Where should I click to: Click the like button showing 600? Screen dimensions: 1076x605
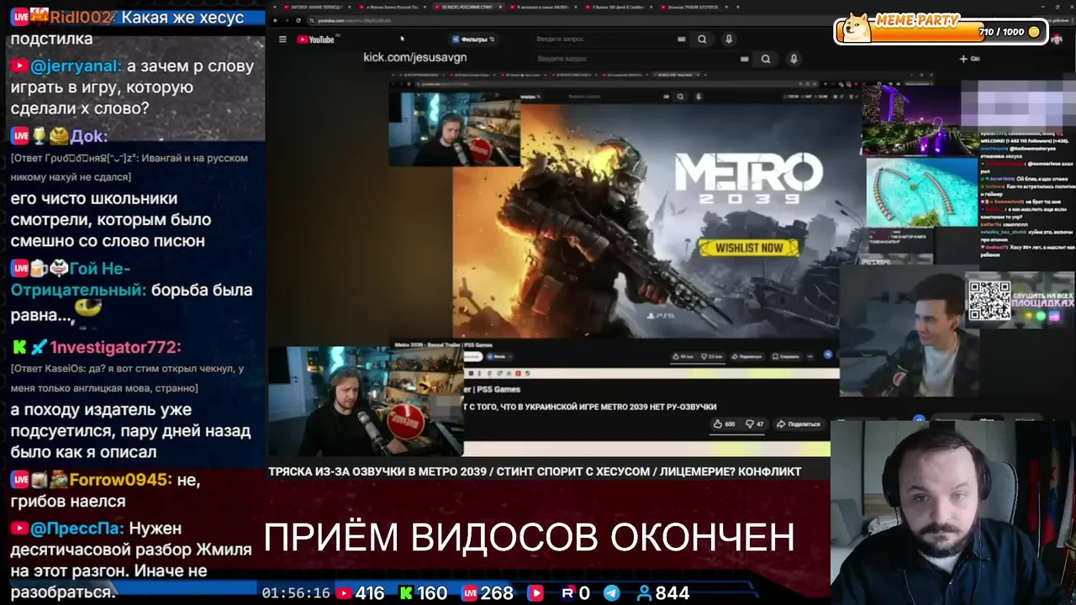coord(724,424)
